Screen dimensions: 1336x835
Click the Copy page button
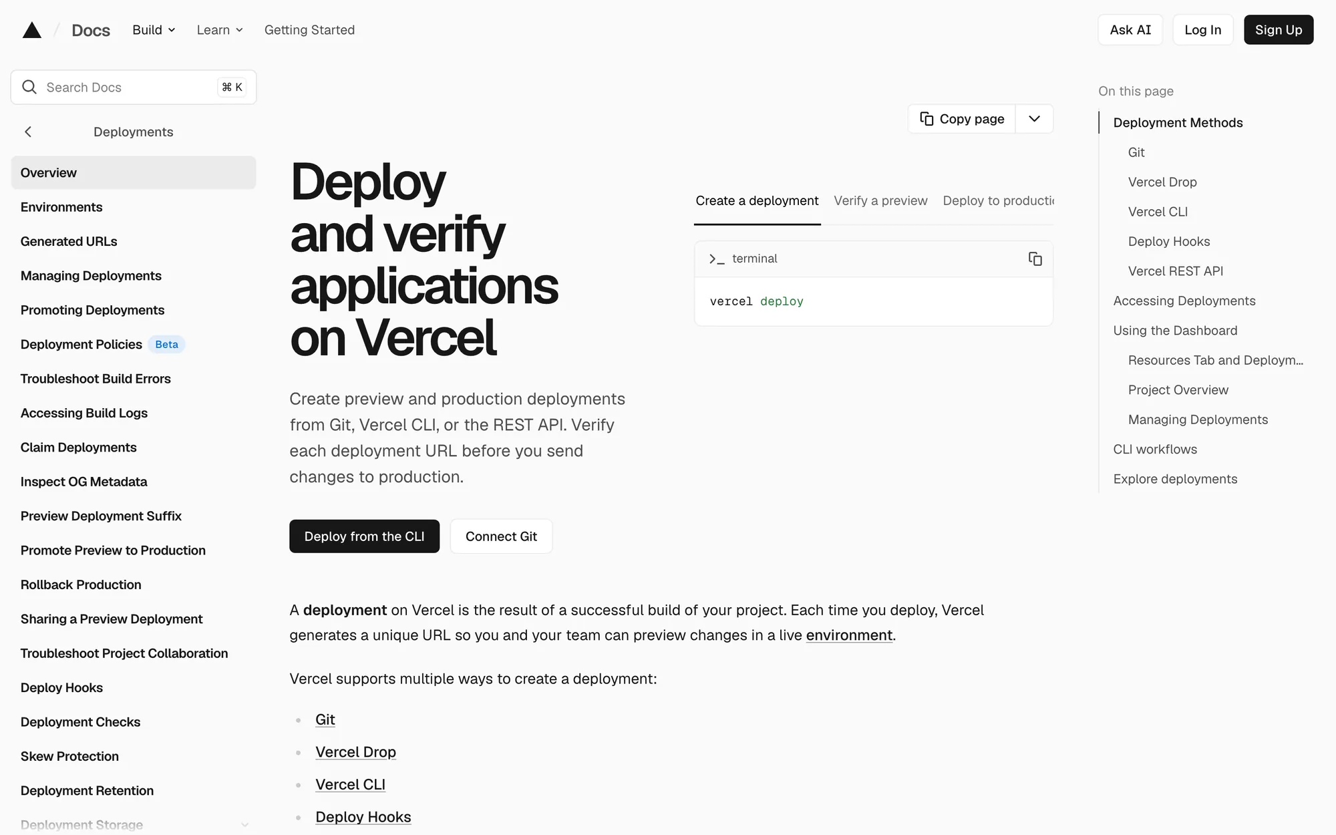(x=962, y=119)
